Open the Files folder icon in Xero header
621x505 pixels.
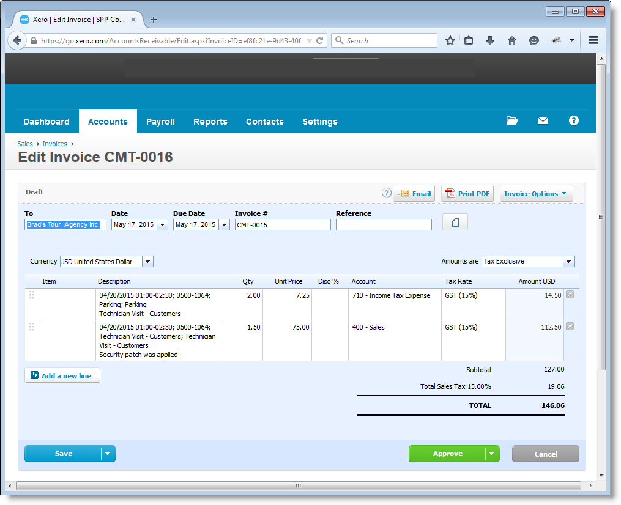click(x=512, y=120)
